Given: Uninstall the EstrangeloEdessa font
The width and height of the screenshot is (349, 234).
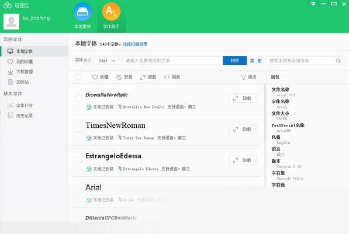Looking at the screenshot, I should click(243, 160).
